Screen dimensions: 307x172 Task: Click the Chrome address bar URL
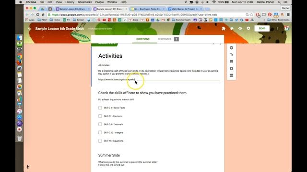134,15
